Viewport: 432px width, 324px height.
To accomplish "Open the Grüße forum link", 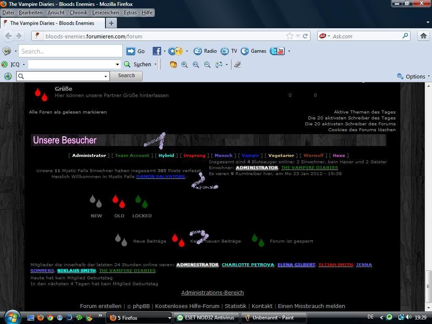I will click(63, 89).
